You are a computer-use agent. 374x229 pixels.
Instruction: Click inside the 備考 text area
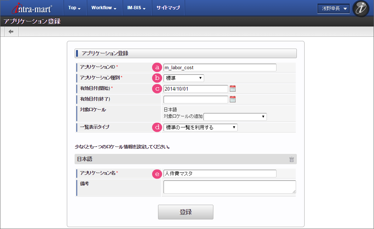229,187
